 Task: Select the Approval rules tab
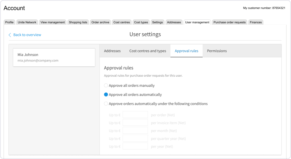tap(186, 51)
